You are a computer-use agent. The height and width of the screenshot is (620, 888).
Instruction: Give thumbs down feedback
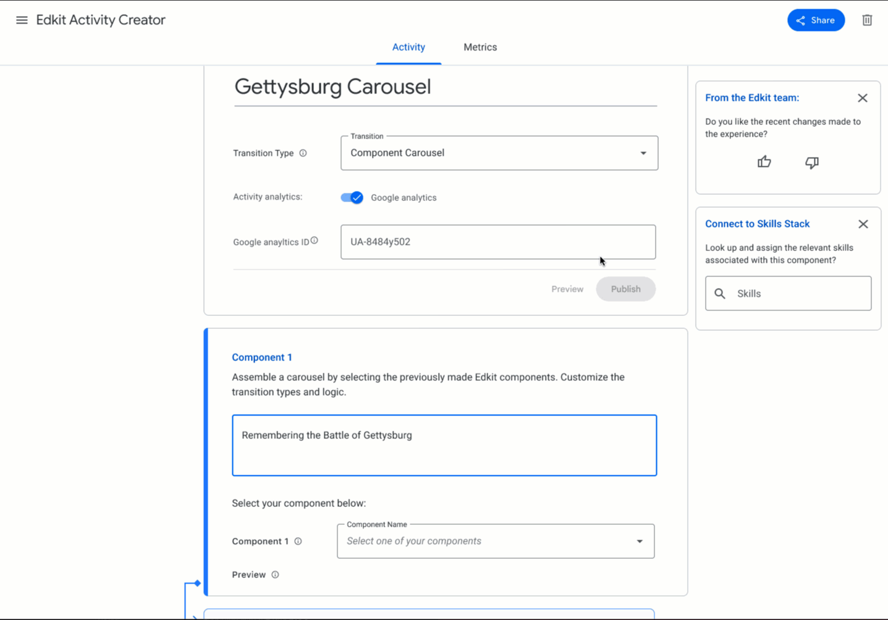pyautogui.click(x=812, y=163)
